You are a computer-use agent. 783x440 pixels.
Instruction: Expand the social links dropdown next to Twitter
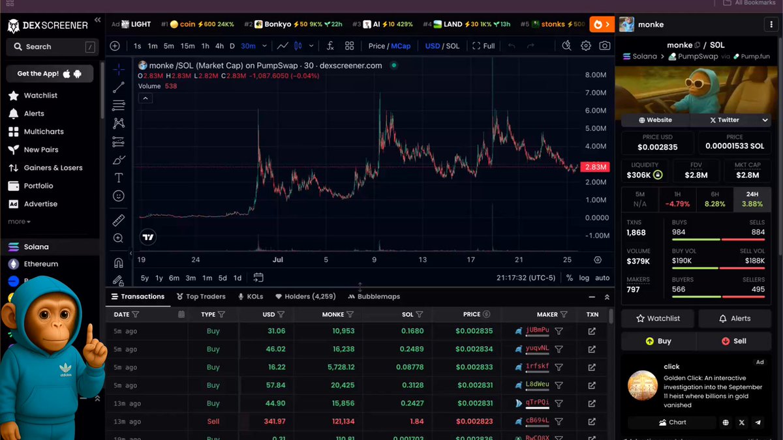coord(765,120)
